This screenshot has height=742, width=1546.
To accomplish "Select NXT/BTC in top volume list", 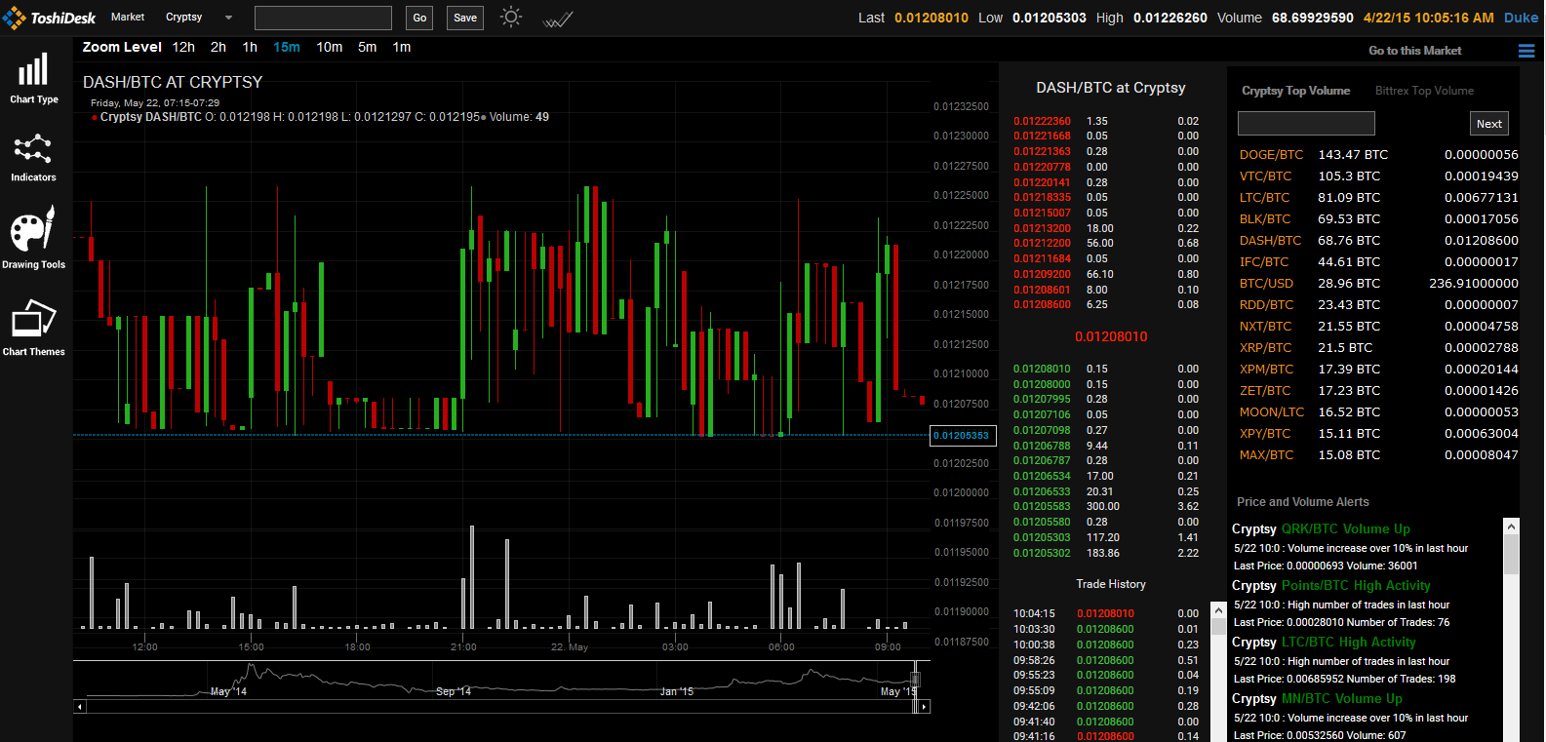I will click(1265, 327).
